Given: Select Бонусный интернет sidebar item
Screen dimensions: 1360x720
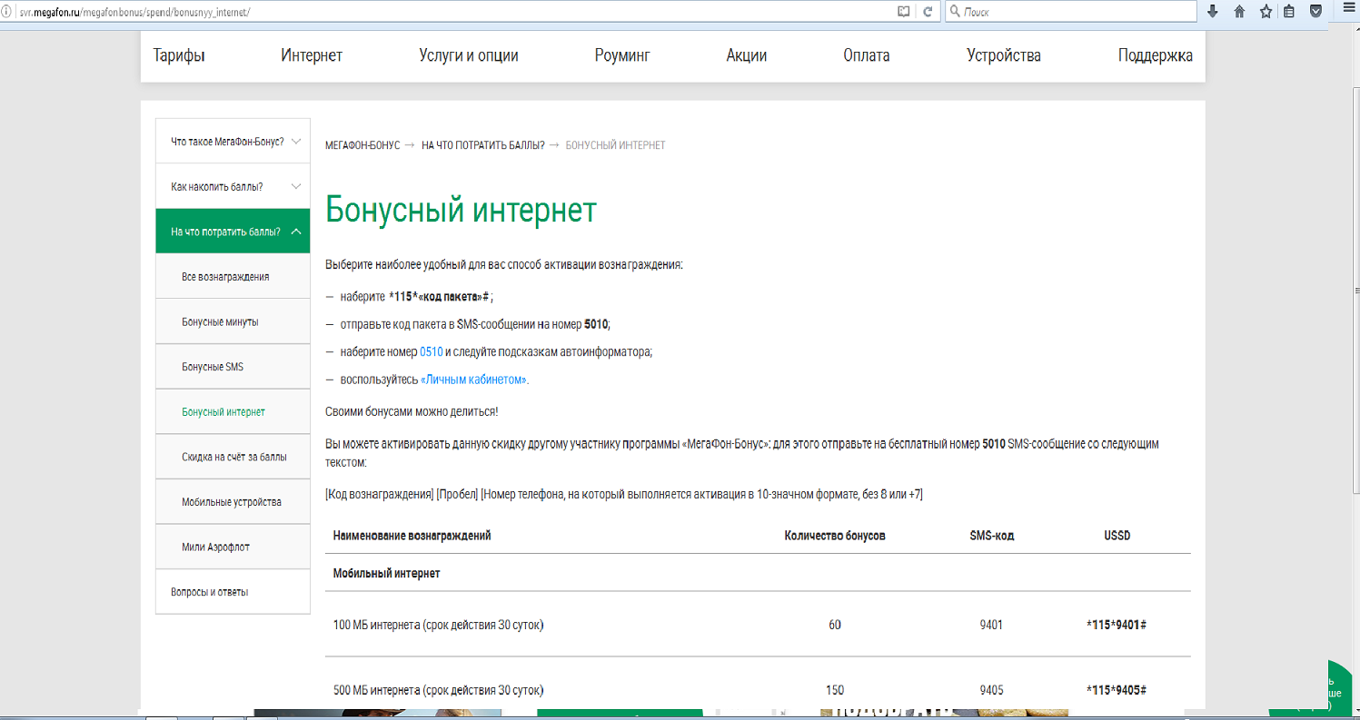Looking at the screenshot, I should pyautogui.click(x=233, y=411).
